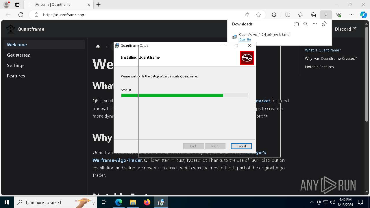Click the Quantframe Setup red logo image

point(247,58)
